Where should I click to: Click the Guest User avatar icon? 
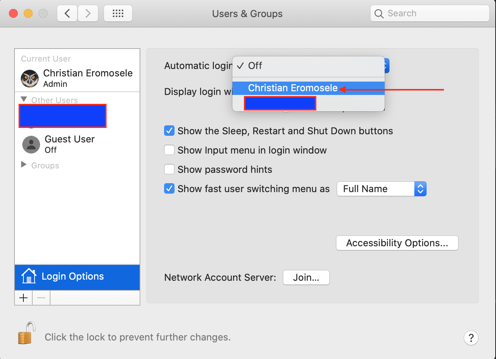click(x=31, y=145)
